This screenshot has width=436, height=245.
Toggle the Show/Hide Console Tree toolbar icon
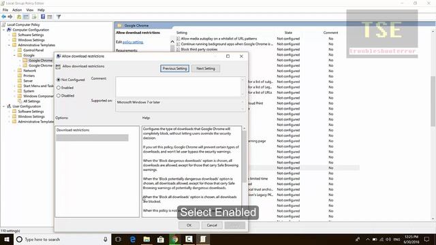pos(26,16)
